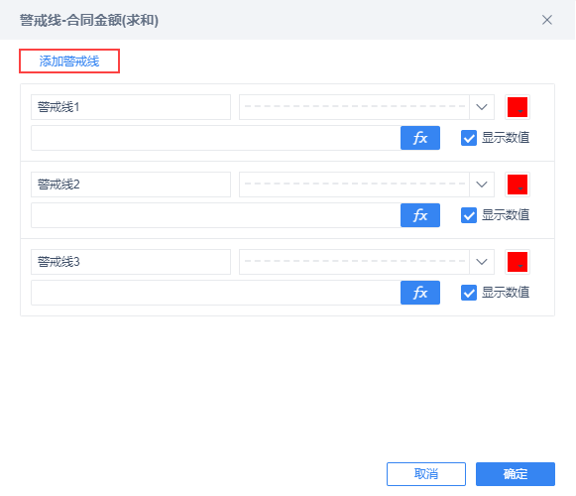This screenshot has width=576, height=496.
Task: Expand line style dropdown for 警戒线2
Action: [482, 185]
